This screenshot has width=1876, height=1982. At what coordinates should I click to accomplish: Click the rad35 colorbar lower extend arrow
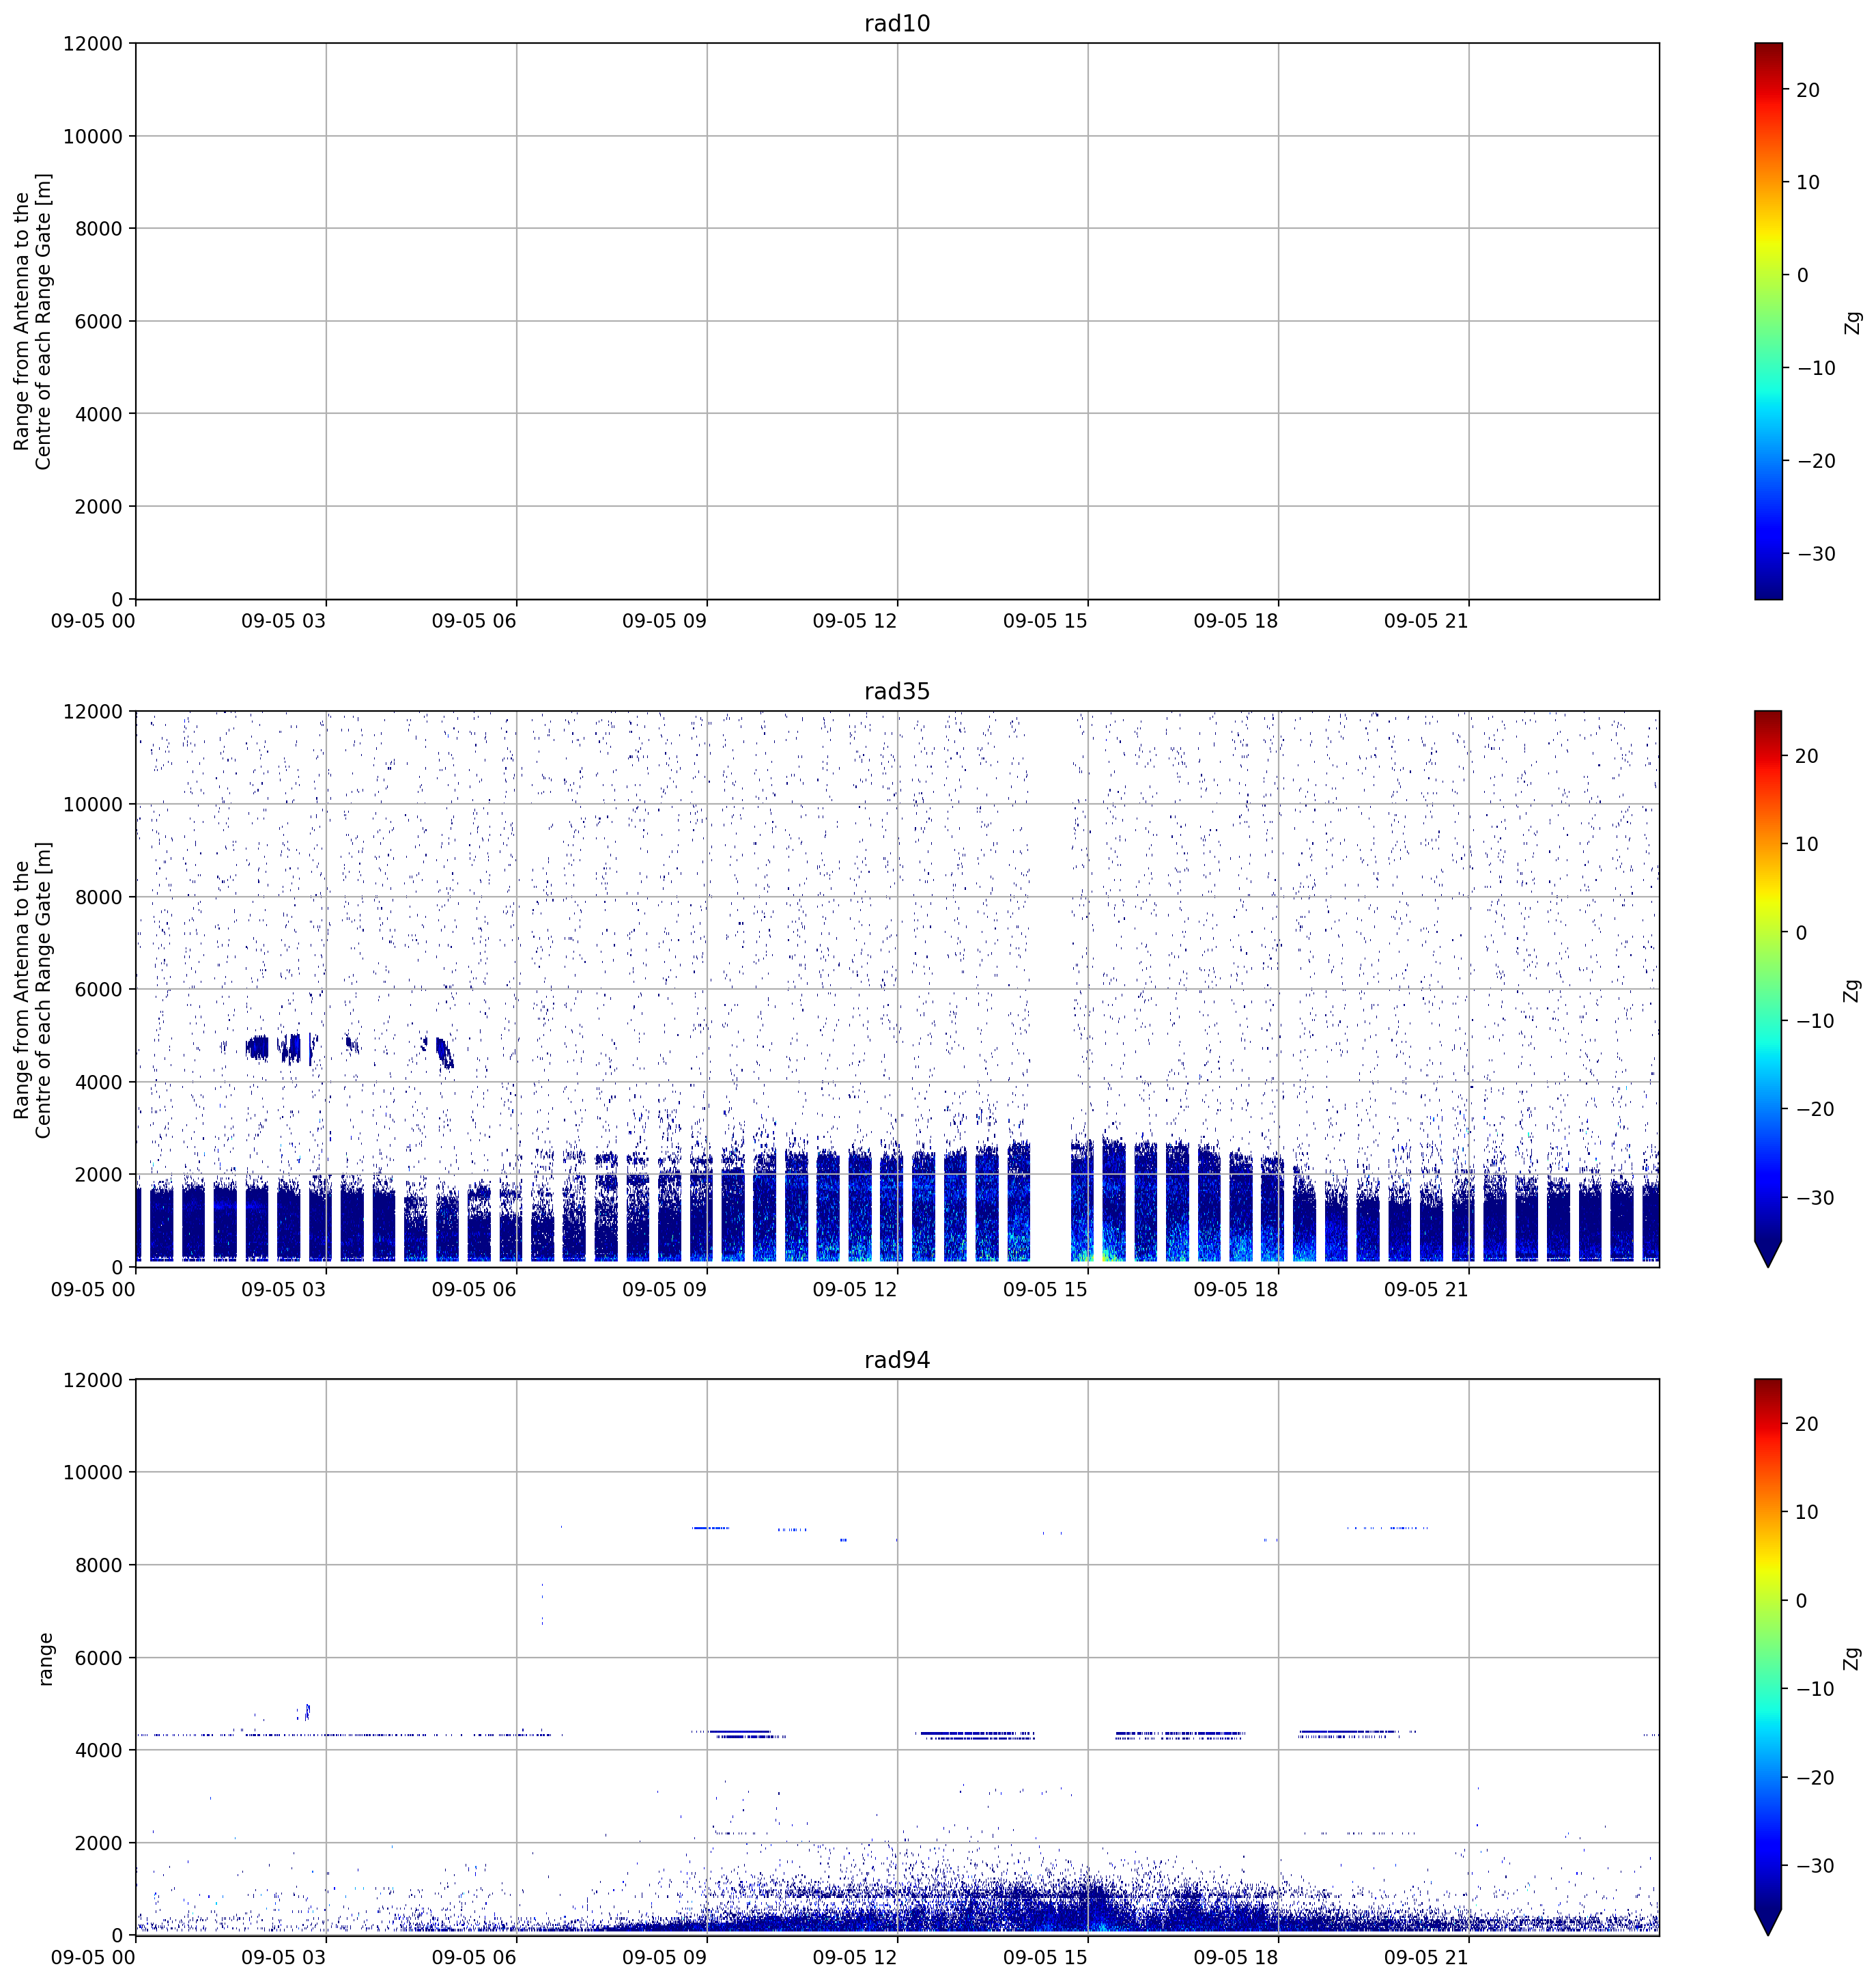[x=1768, y=1254]
